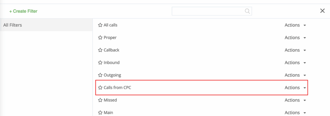Select the Inbound filter name
Image resolution: width=330 pixels, height=116 pixels.
point(112,63)
